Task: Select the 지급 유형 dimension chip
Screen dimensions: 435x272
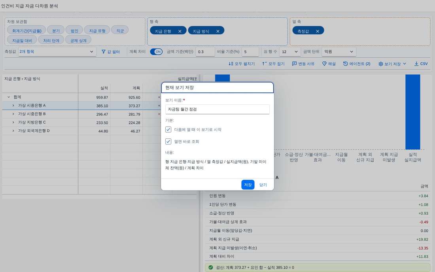Action: [97, 30]
